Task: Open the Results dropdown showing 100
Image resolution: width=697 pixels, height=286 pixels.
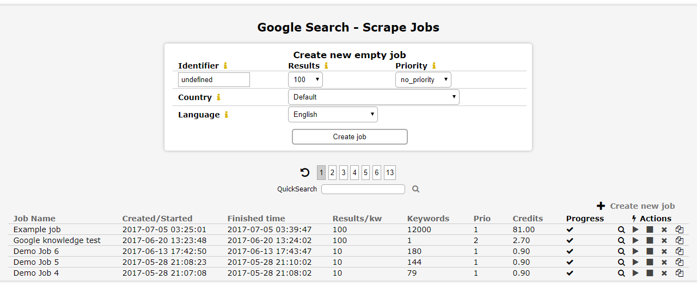Action: [x=305, y=80]
